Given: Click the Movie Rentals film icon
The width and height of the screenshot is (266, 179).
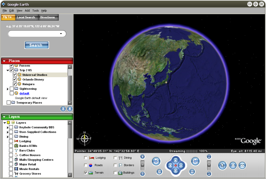Looking at the screenshot, I should [x=16, y=169].
